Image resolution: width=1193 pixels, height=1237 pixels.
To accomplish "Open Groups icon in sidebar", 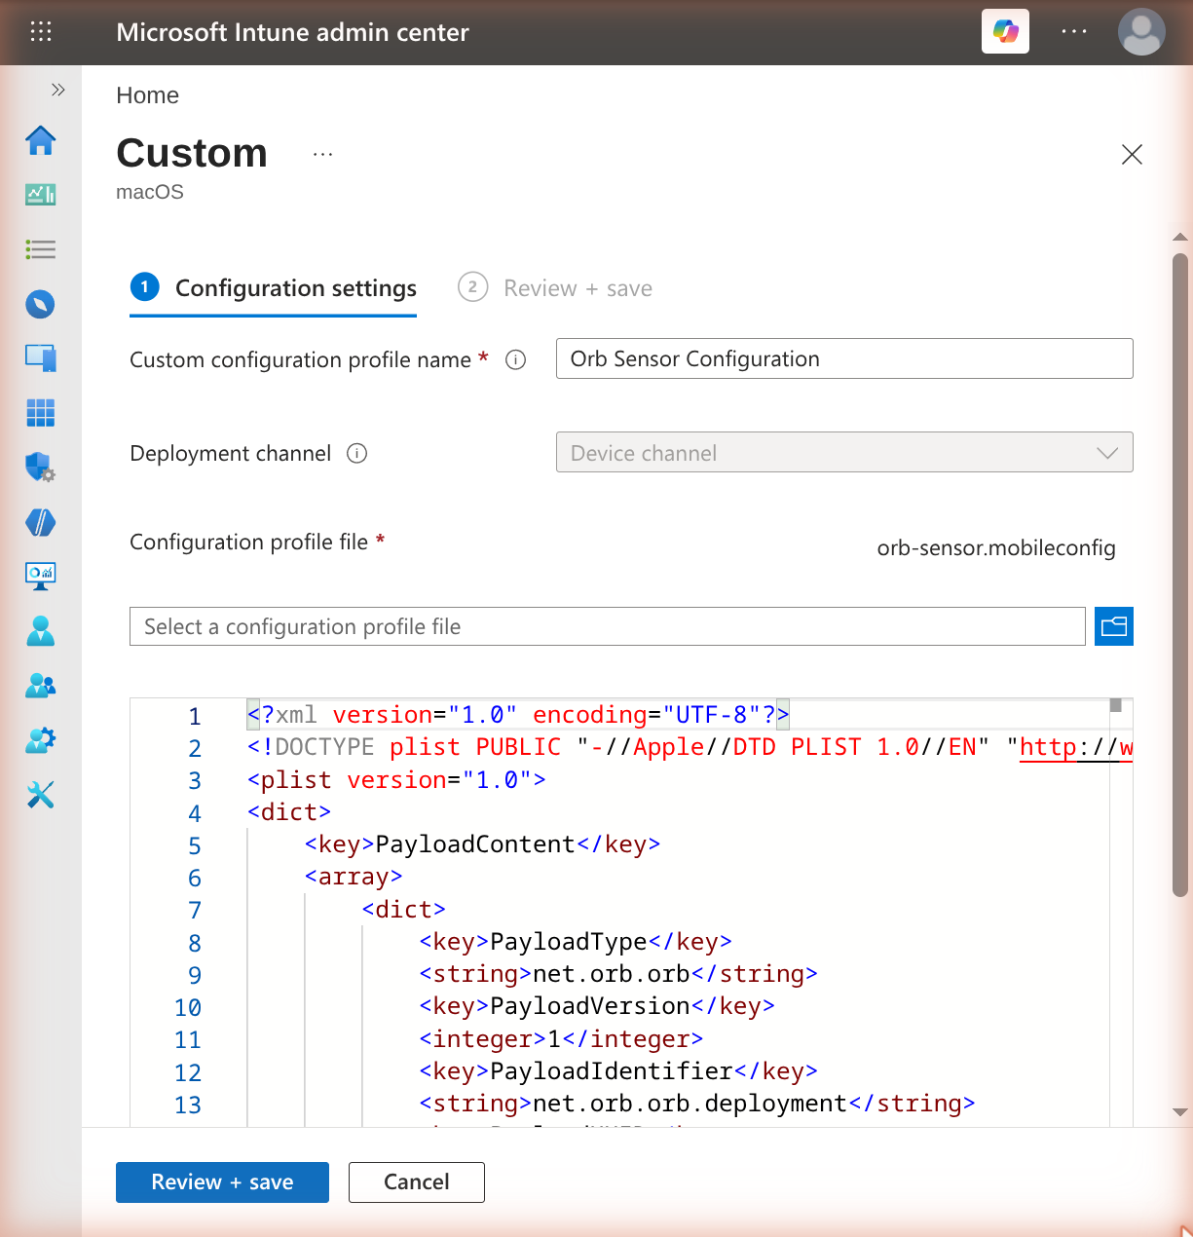I will [x=41, y=686].
